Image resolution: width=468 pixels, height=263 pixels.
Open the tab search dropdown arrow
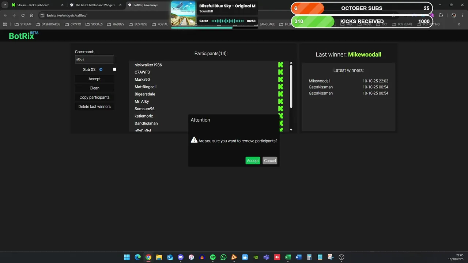coord(5,5)
